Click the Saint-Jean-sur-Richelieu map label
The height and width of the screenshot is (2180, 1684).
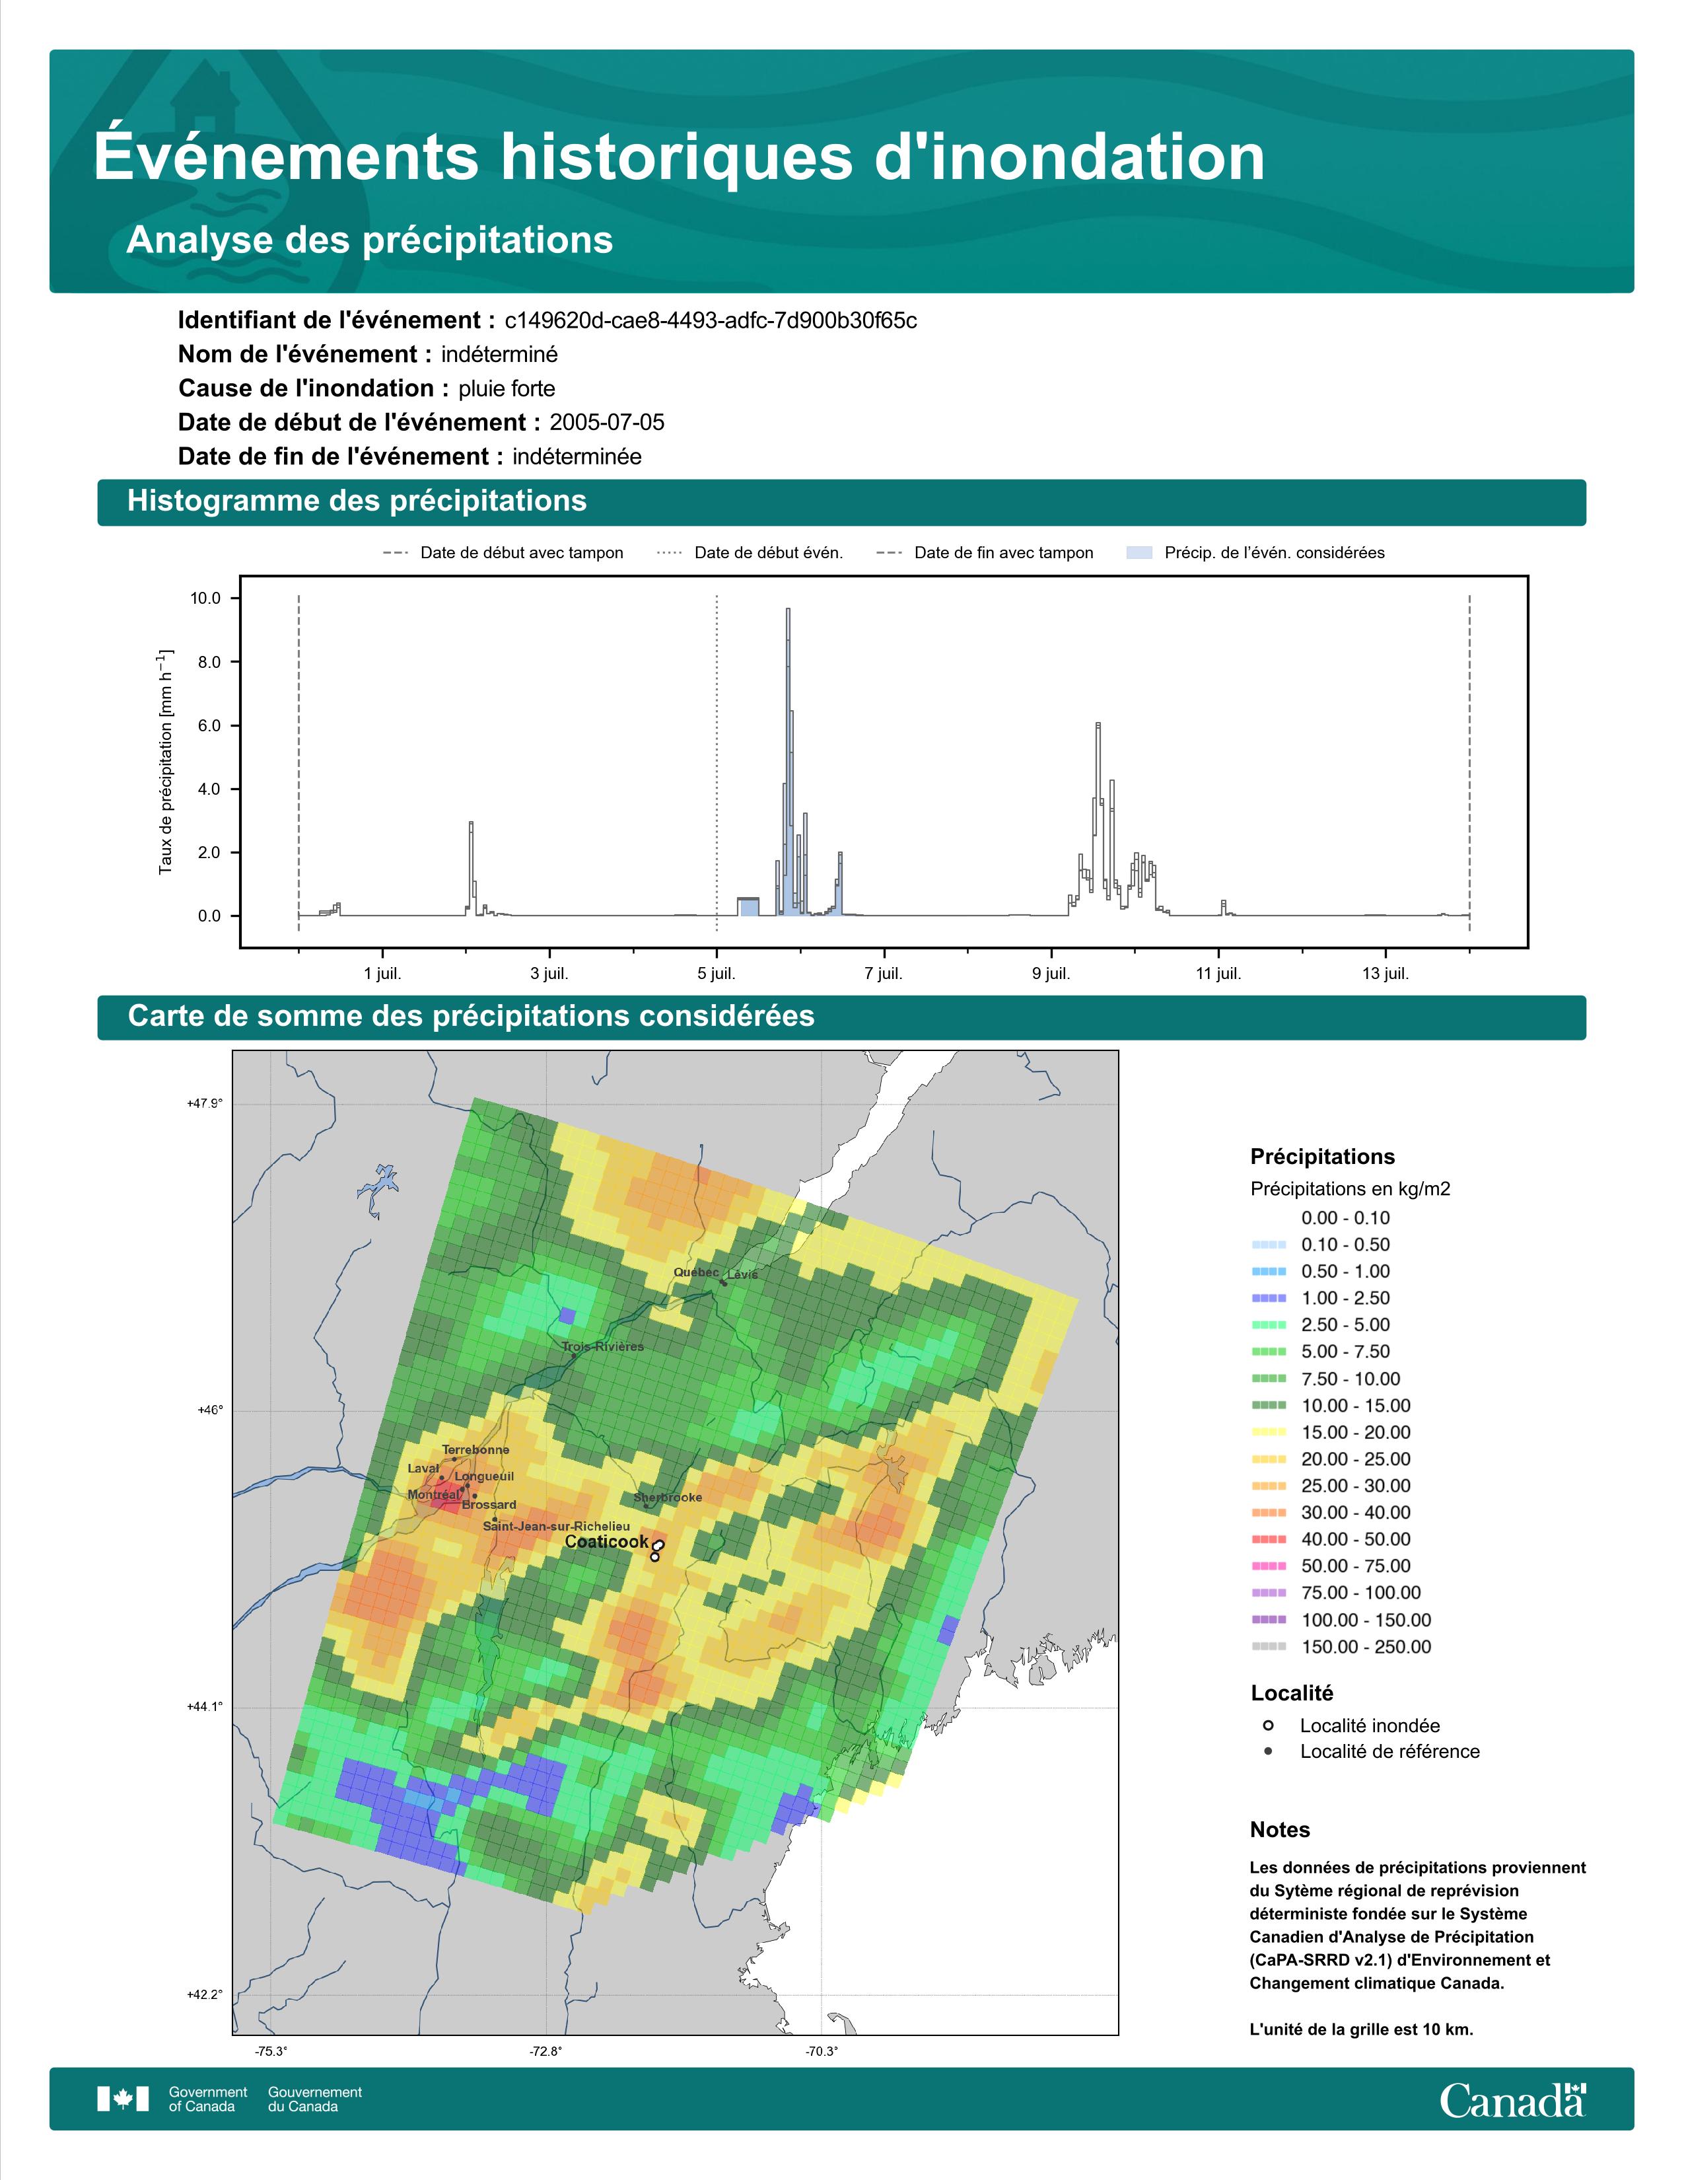coord(557,1526)
